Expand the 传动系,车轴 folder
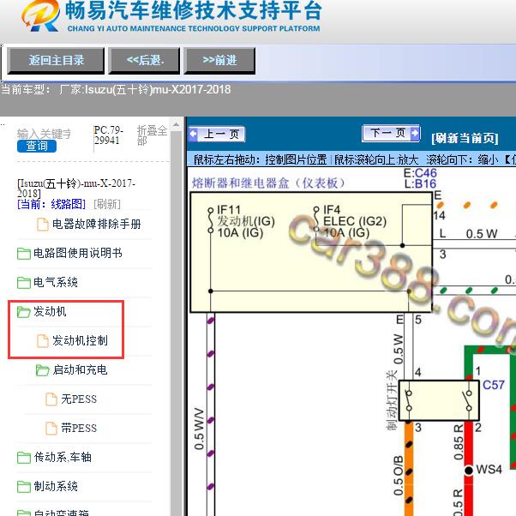 pyautogui.click(x=63, y=457)
